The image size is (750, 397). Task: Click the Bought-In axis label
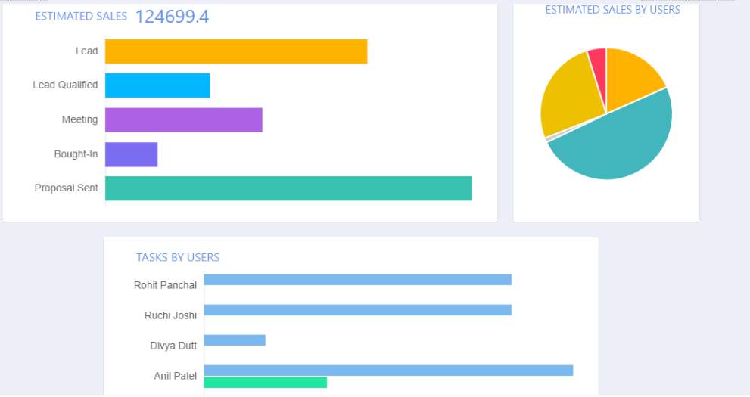tap(76, 154)
